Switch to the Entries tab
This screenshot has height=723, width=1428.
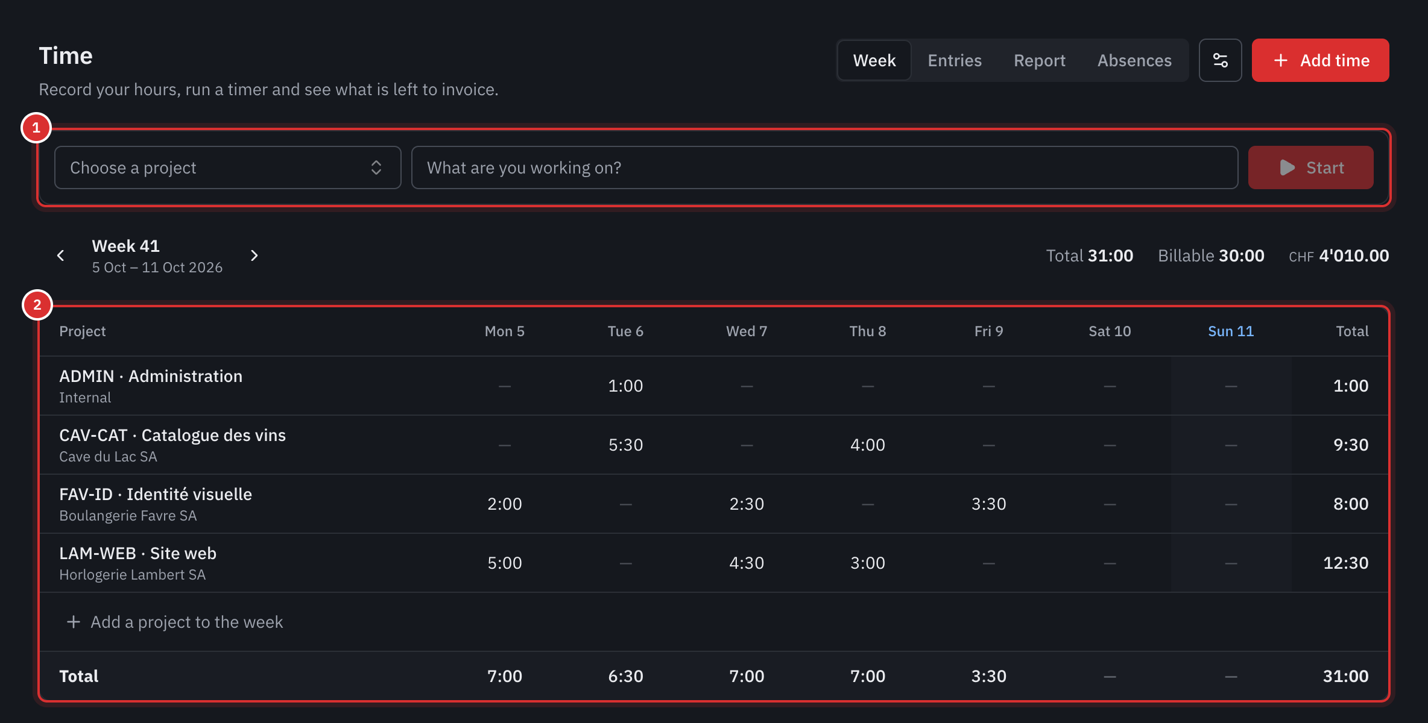pyautogui.click(x=954, y=60)
